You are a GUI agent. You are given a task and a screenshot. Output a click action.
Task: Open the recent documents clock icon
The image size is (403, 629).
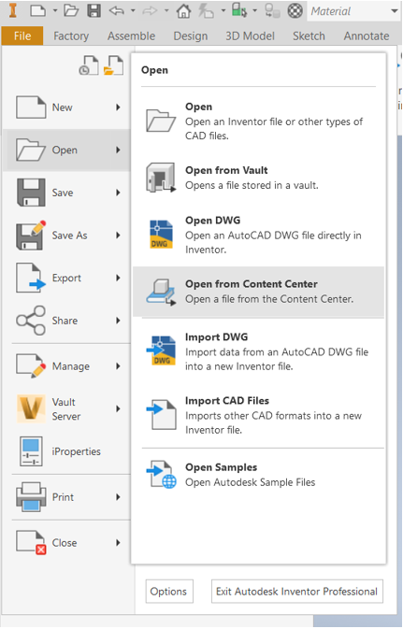pyautogui.click(x=89, y=65)
